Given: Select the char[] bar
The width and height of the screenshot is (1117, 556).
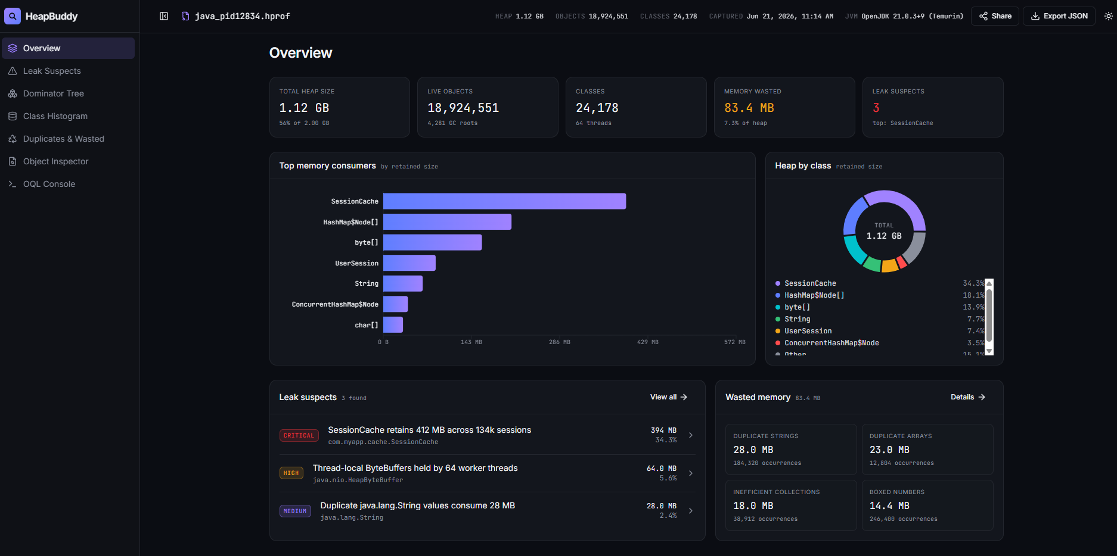Looking at the screenshot, I should coord(393,325).
